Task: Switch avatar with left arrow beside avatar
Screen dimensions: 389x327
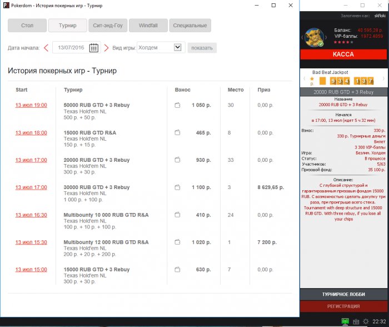Action: (x=302, y=37)
